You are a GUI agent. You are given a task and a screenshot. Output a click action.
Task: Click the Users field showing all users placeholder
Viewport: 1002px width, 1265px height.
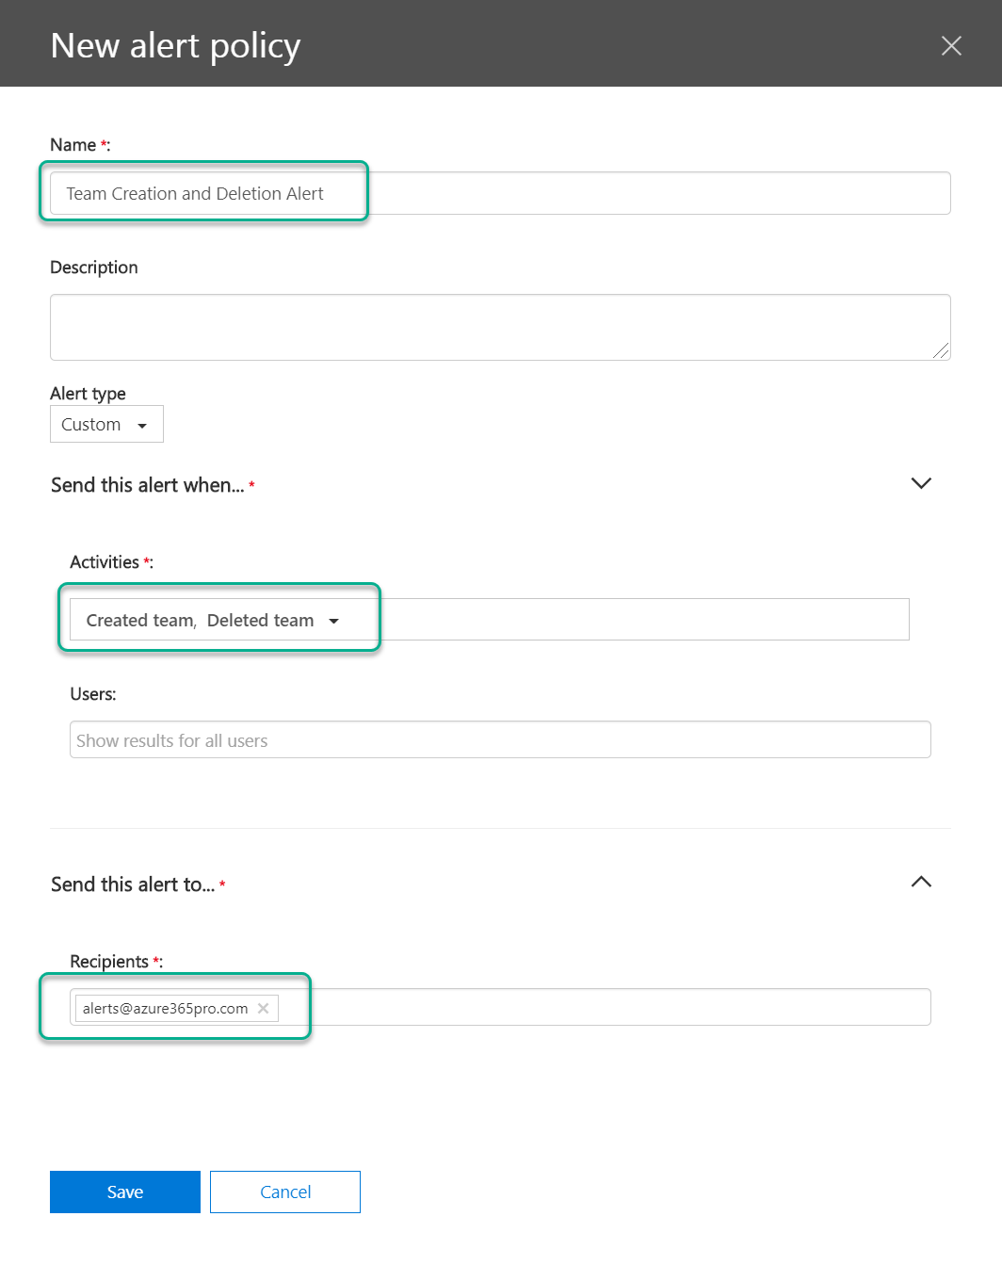pyautogui.click(x=500, y=739)
